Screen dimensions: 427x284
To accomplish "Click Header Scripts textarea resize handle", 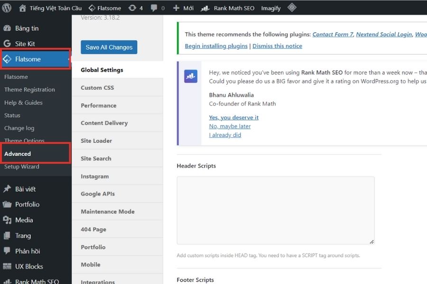I will coord(371,241).
